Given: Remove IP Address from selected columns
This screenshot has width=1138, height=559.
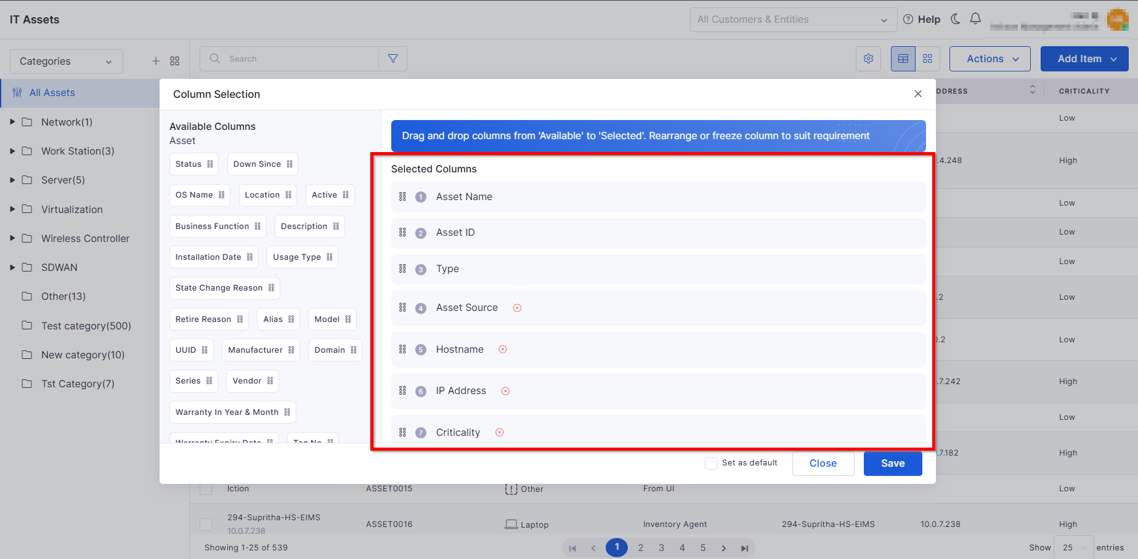Looking at the screenshot, I should (505, 391).
